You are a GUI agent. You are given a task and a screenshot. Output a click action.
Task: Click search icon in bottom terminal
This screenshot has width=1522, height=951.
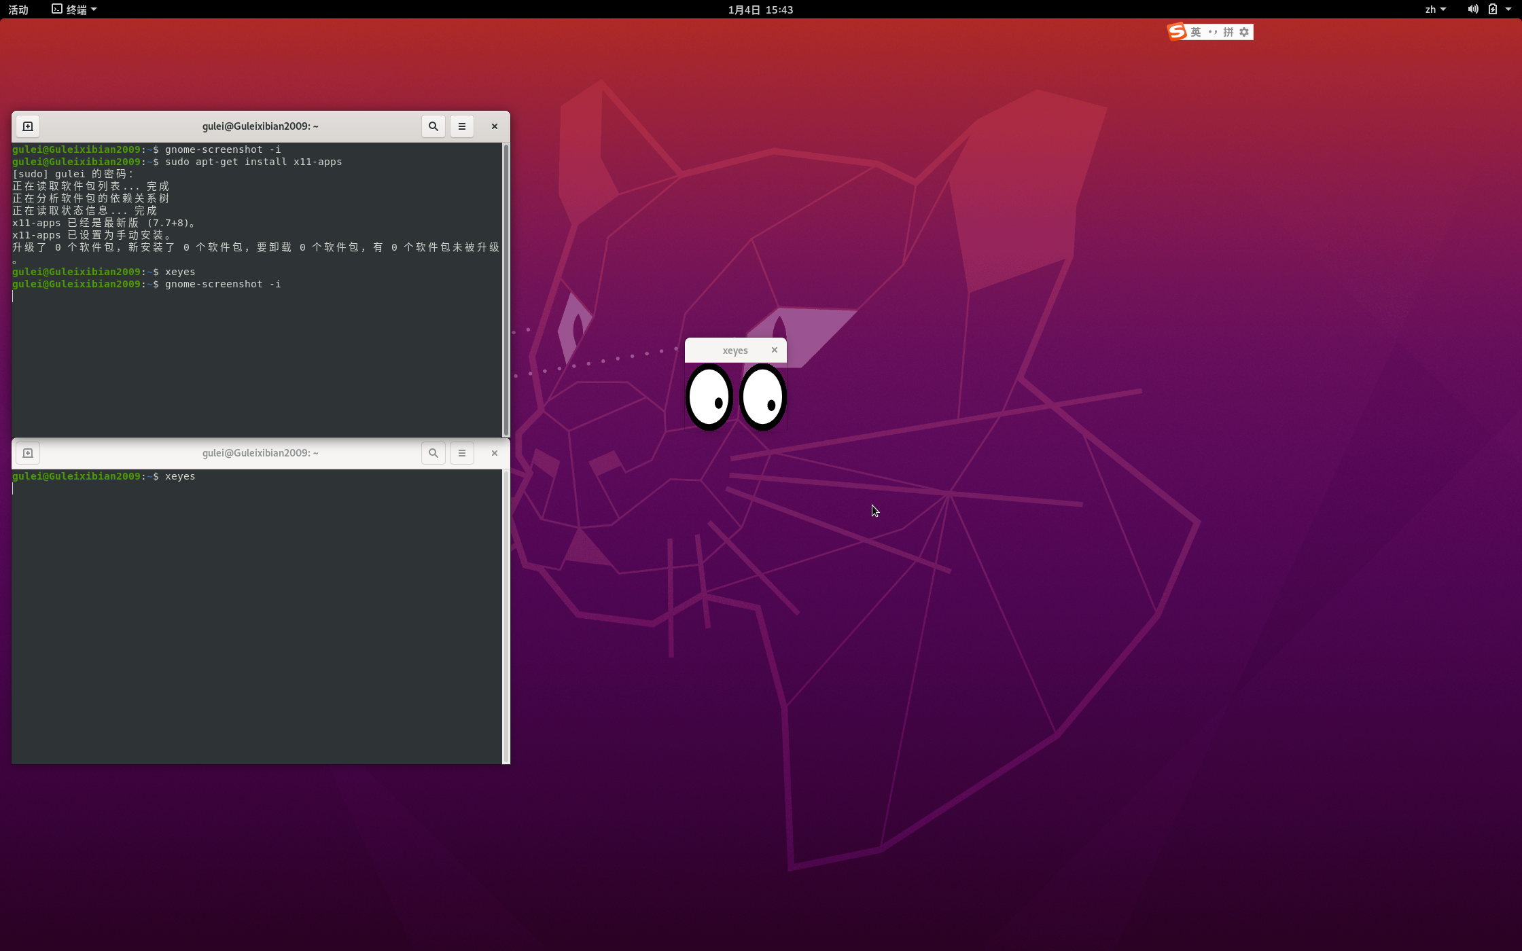pyautogui.click(x=433, y=453)
